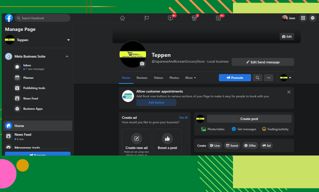Click the Inbox icon in sidebar
Screen dimensions: 319x192
17,67
